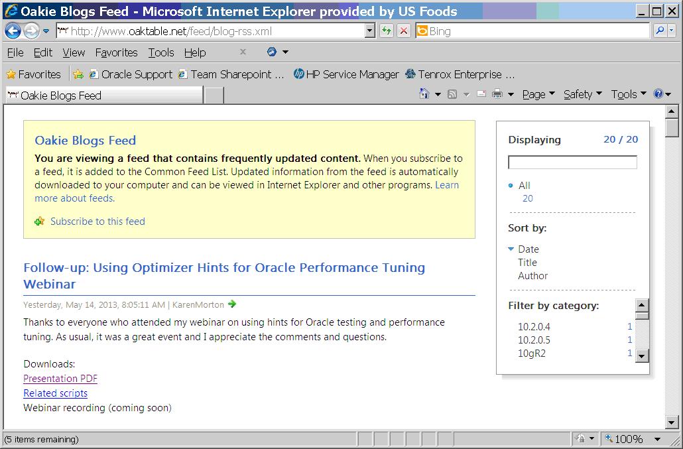Sort feed by Date
The width and height of the screenshot is (683, 449).
coord(528,249)
